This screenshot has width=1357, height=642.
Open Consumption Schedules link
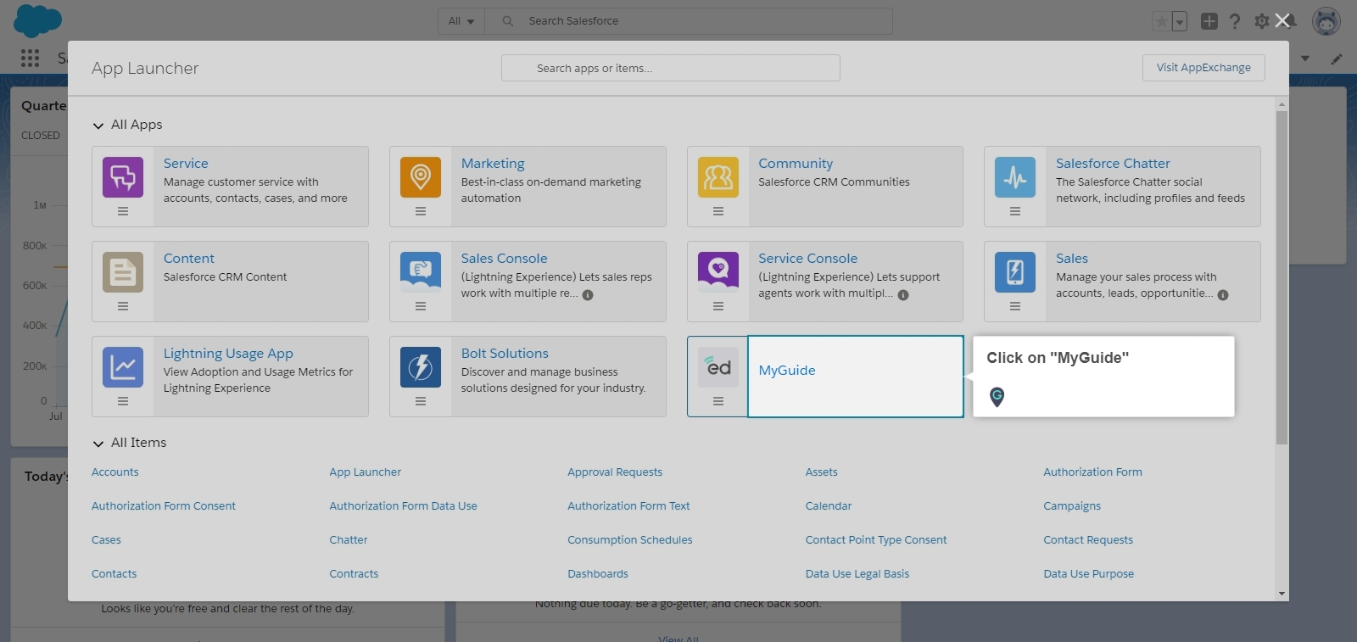630,540
